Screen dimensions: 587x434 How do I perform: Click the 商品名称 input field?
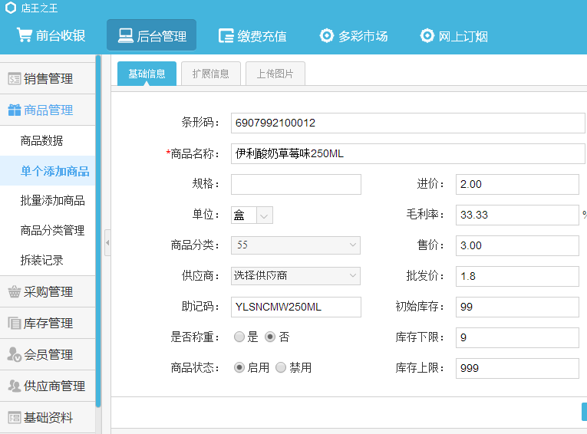click(x=408, y=153)
